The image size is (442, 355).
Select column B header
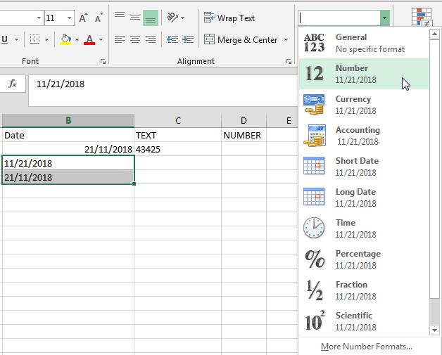coord(68,120)
